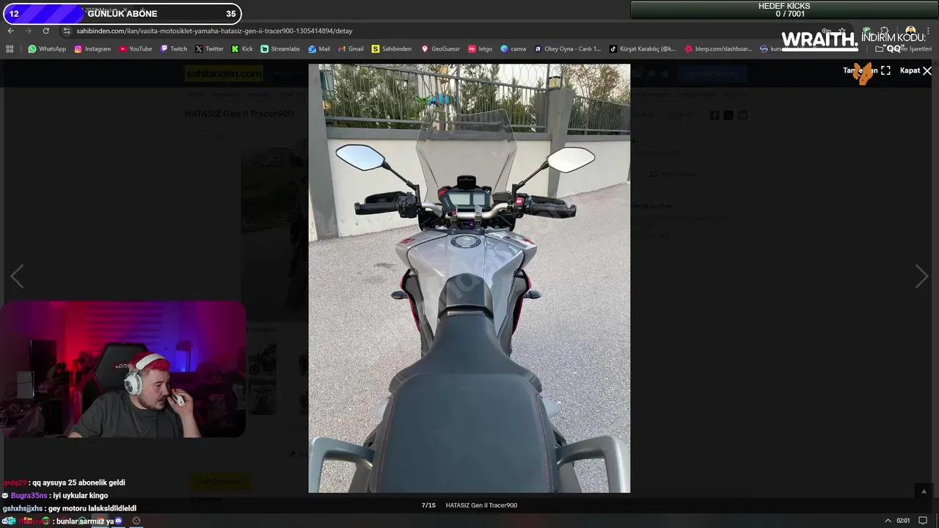Click the sahibinden.com address bar URL

(214, 31)
